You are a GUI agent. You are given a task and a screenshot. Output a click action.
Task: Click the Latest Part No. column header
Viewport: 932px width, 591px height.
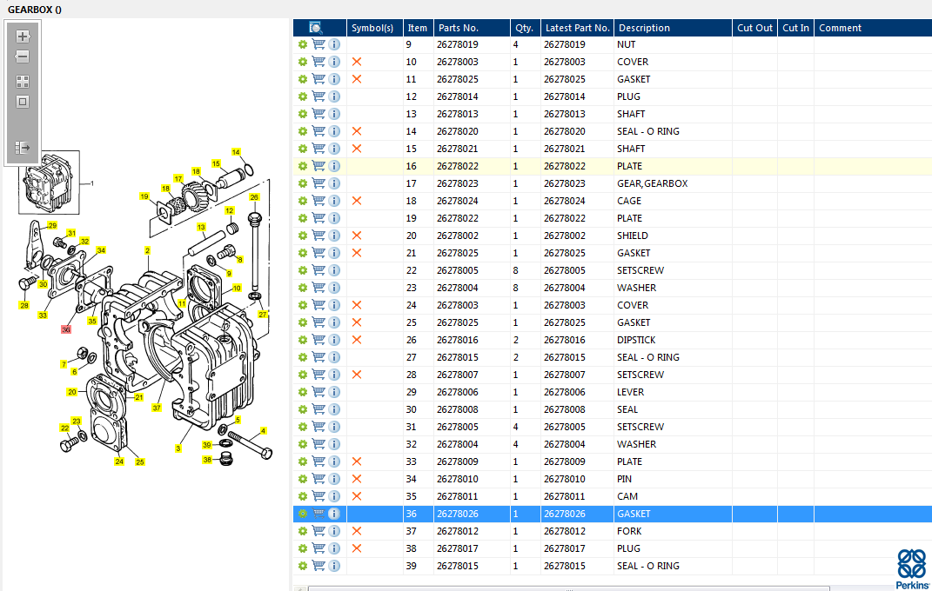point(577,28)
